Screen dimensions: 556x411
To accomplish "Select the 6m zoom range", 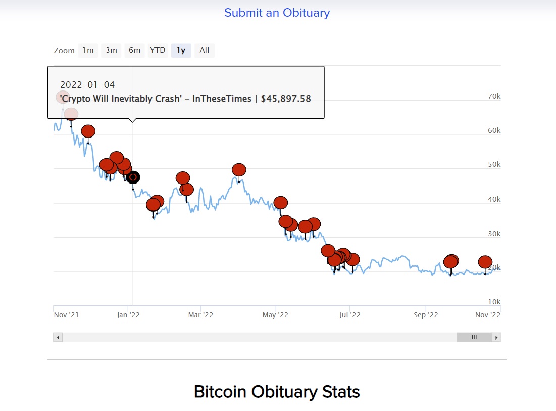I will pyautogui.click(x=134, y=50).
